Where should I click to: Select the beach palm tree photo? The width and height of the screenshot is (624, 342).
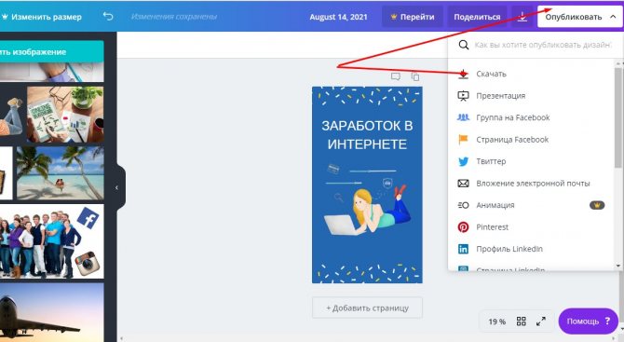(x=61, y=172)
